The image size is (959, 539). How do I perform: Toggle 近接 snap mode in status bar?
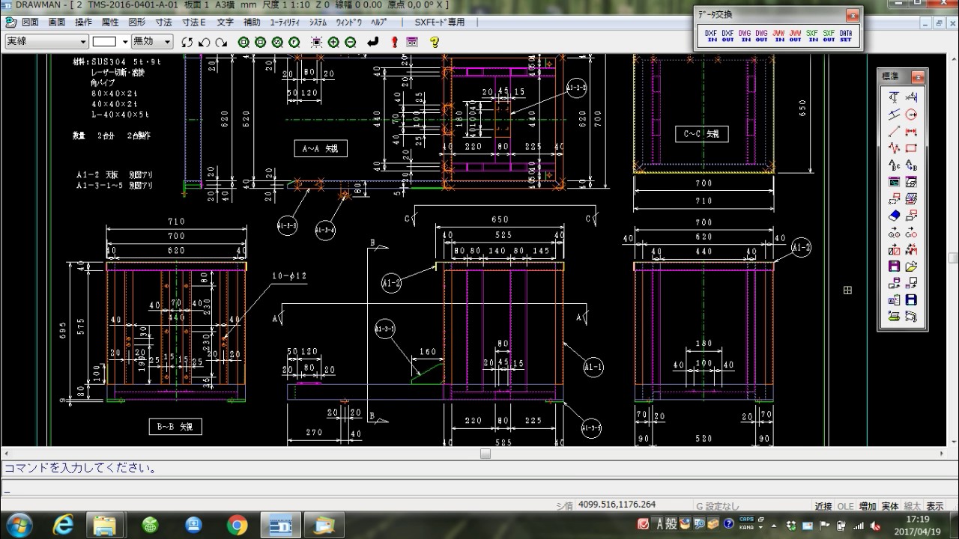(823, 506)
